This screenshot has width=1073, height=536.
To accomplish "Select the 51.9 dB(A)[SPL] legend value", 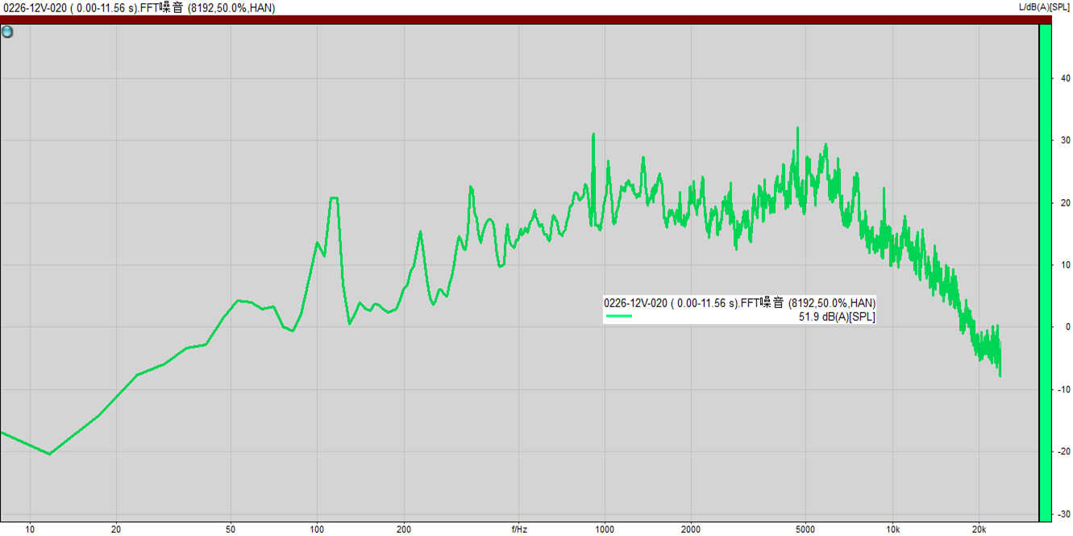I will click(837, 317).
